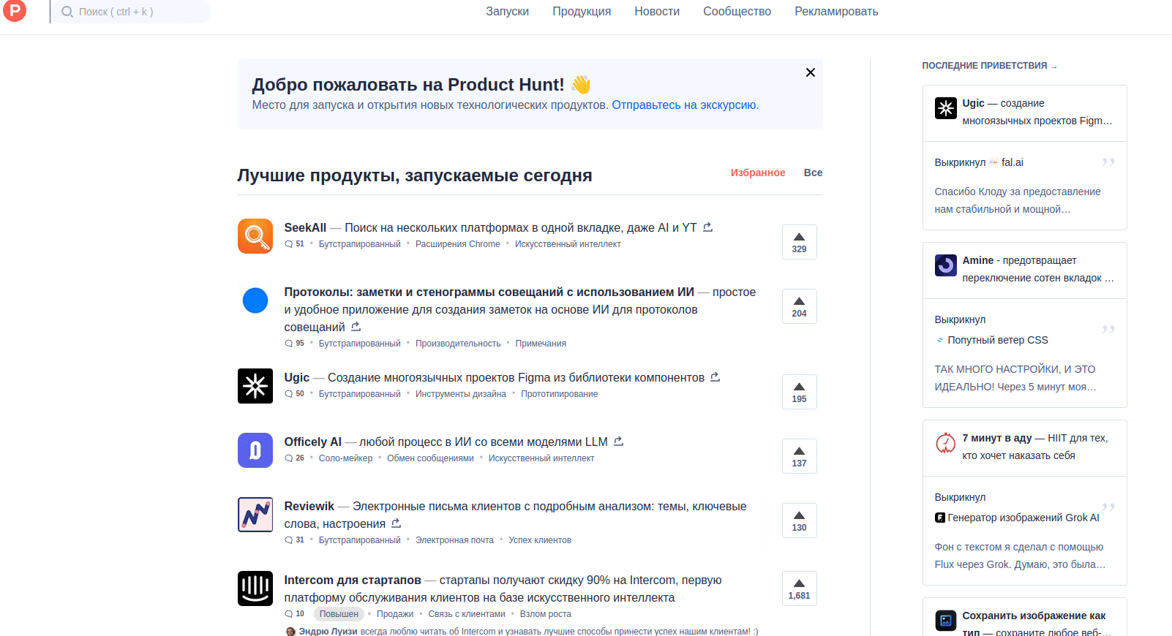Open Officely AI comments with 26 count
This screenshot has height=636, width=1172.
[294, 458]
